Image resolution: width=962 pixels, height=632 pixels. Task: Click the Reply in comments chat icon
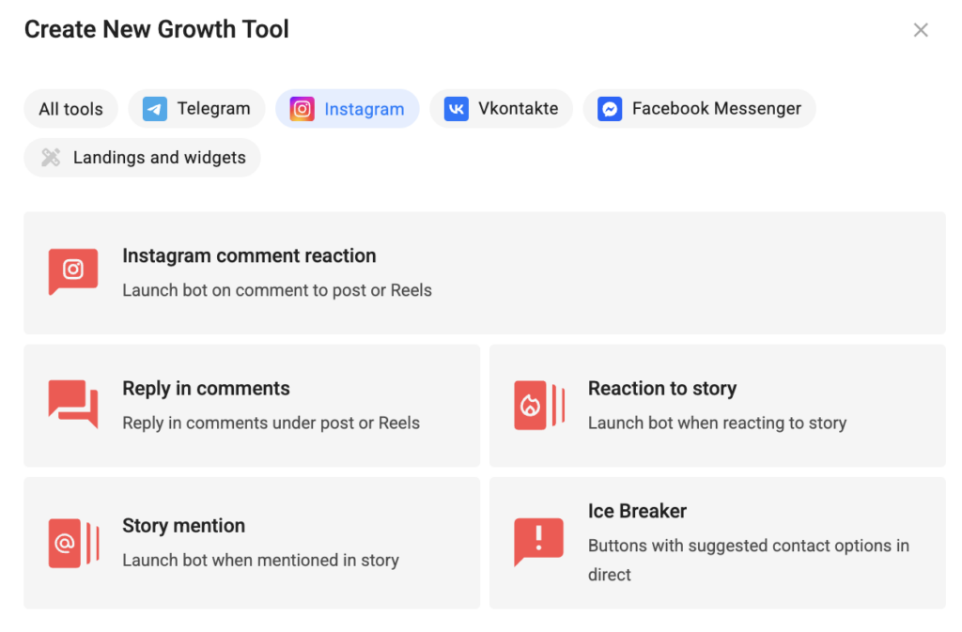tap(73, 404)
